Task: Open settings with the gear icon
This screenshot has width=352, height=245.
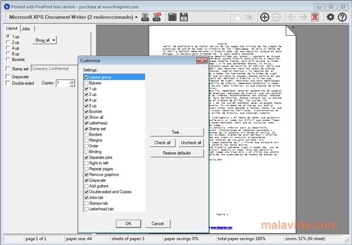Action: pos(330,17)
